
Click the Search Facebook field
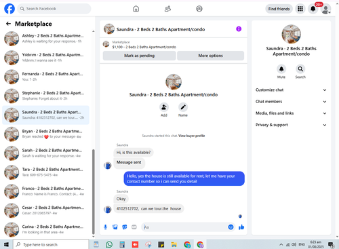coord(54,9)
